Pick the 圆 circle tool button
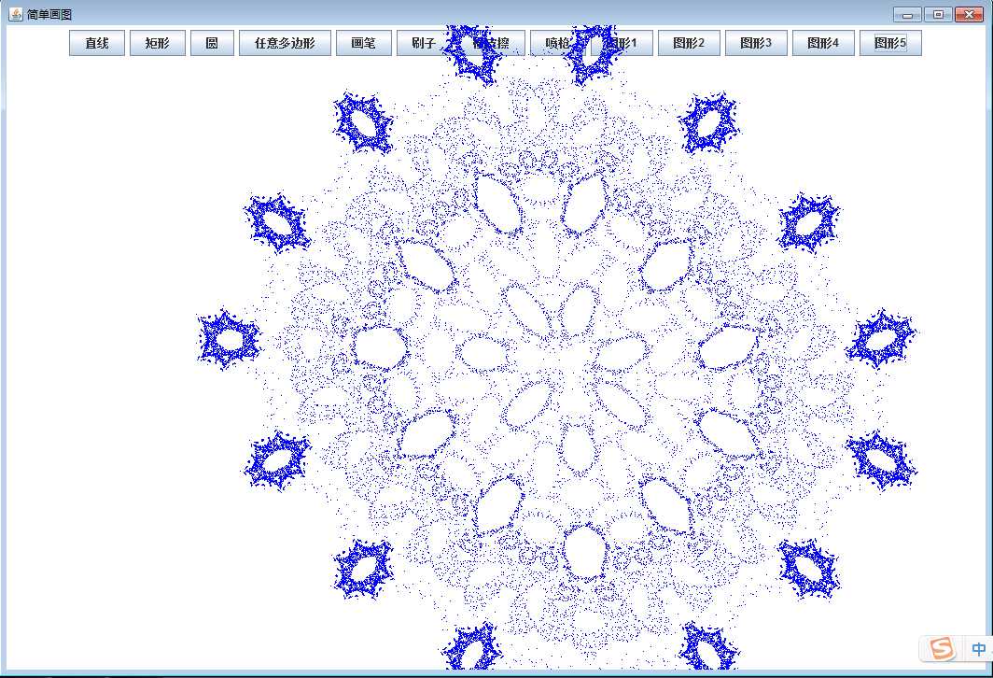 point(212,43)
